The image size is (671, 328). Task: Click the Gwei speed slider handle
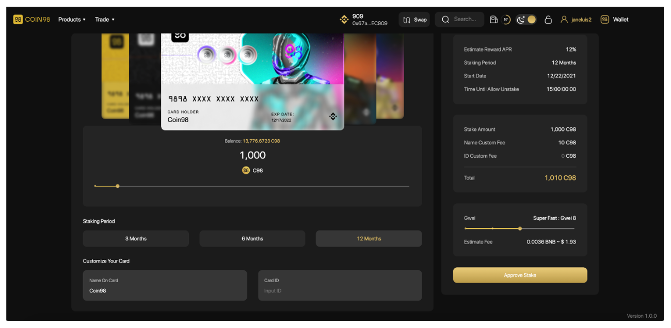pos(520,228)
